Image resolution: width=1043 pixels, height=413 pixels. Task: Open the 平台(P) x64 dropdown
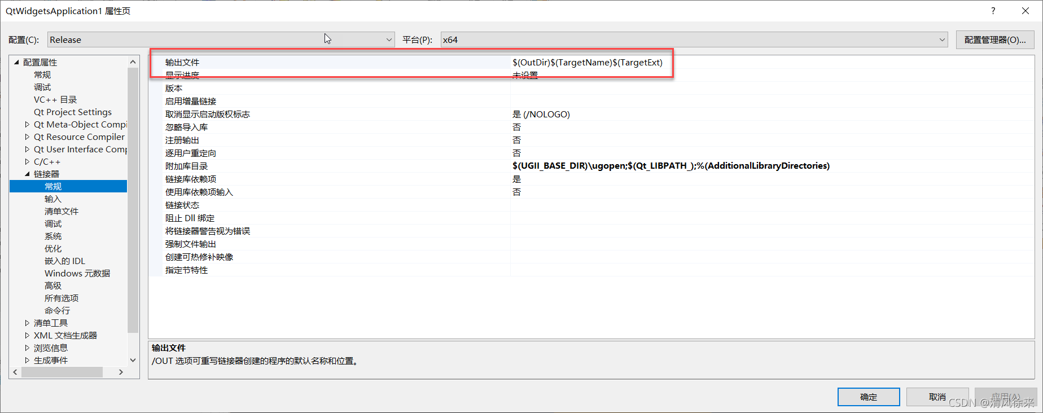[x=694, y=39]
